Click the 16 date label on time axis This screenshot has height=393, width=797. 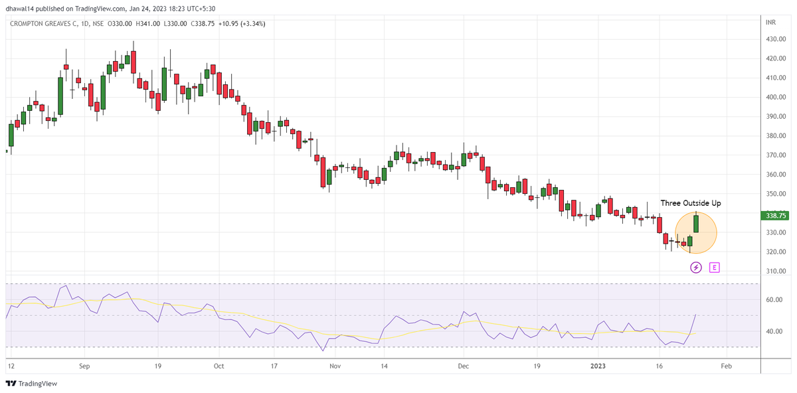pos(660,366)
